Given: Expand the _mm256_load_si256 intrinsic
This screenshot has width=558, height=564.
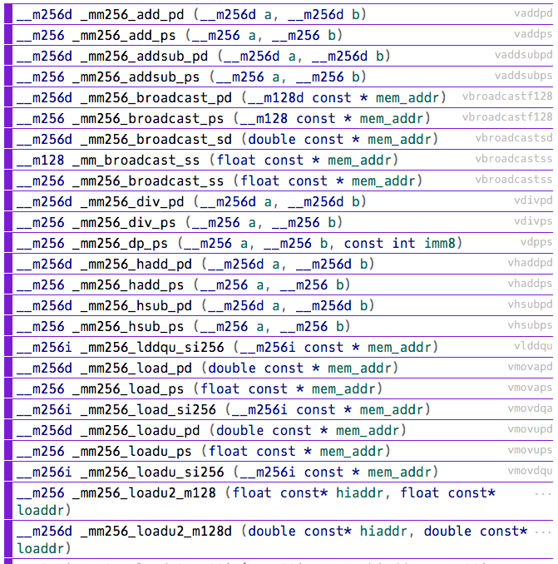Looking at the screenshot, I should (x=279, y=410).
